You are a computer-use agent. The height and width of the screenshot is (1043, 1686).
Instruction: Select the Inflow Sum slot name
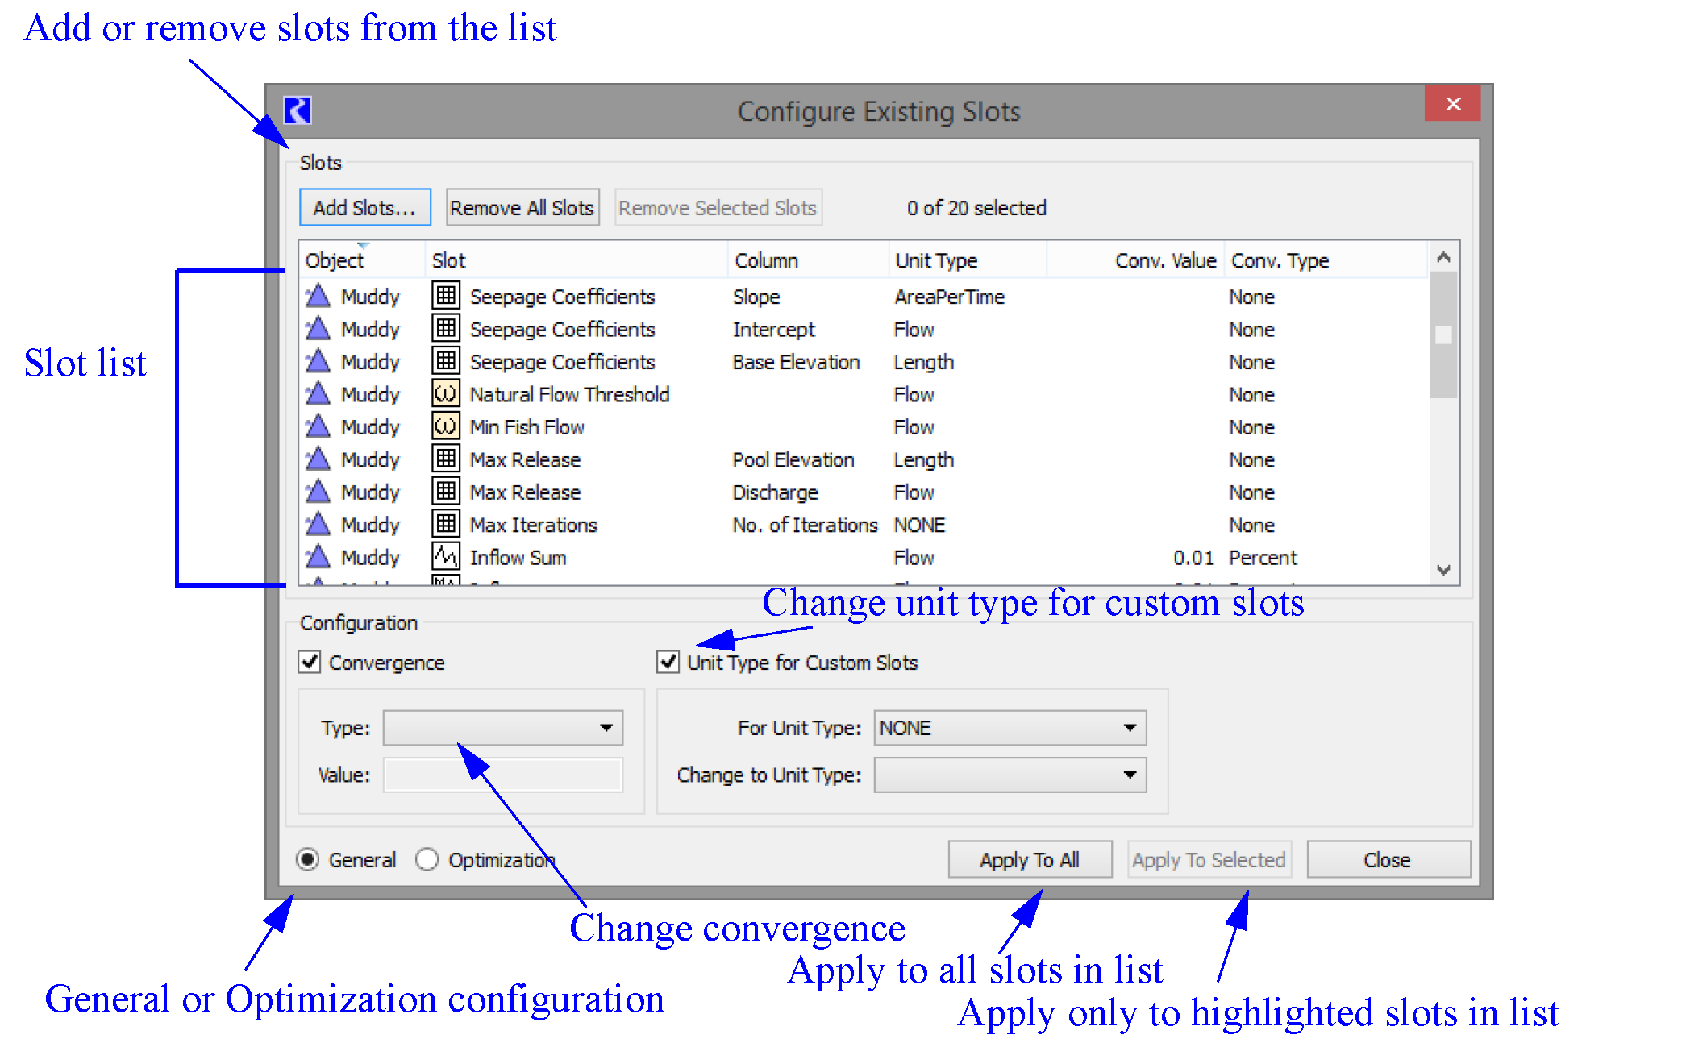tap(518, 556)
